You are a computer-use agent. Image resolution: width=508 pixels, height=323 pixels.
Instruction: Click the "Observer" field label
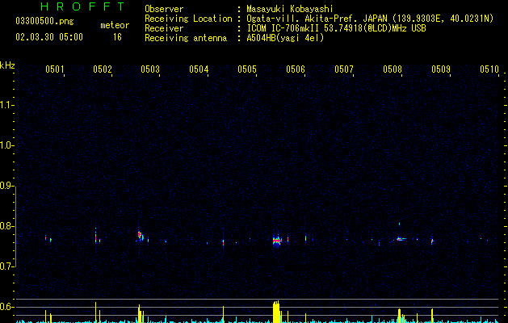[164, 9]
